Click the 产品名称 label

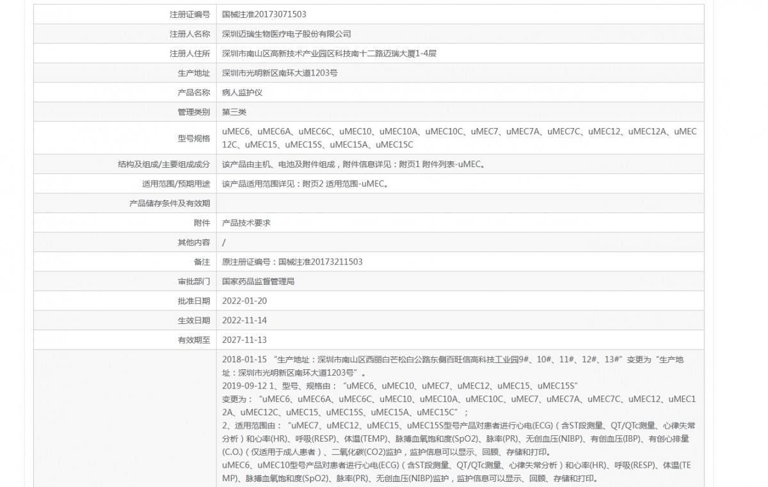[193, 93]
